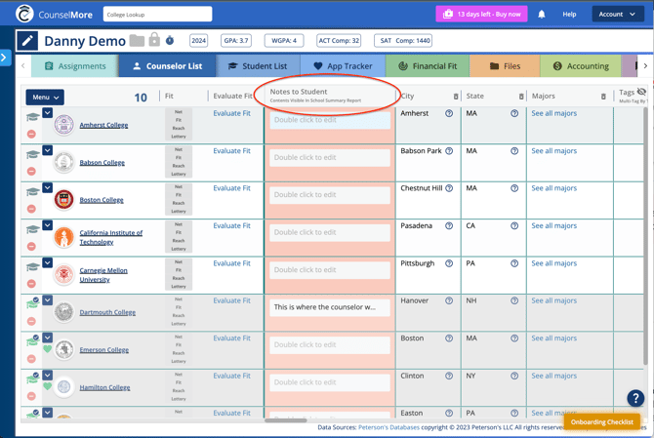Click the checked graduation cap for Hamilton College
Image resolution: width=654 pixels, height=438 pixels.
pos(32,378)
